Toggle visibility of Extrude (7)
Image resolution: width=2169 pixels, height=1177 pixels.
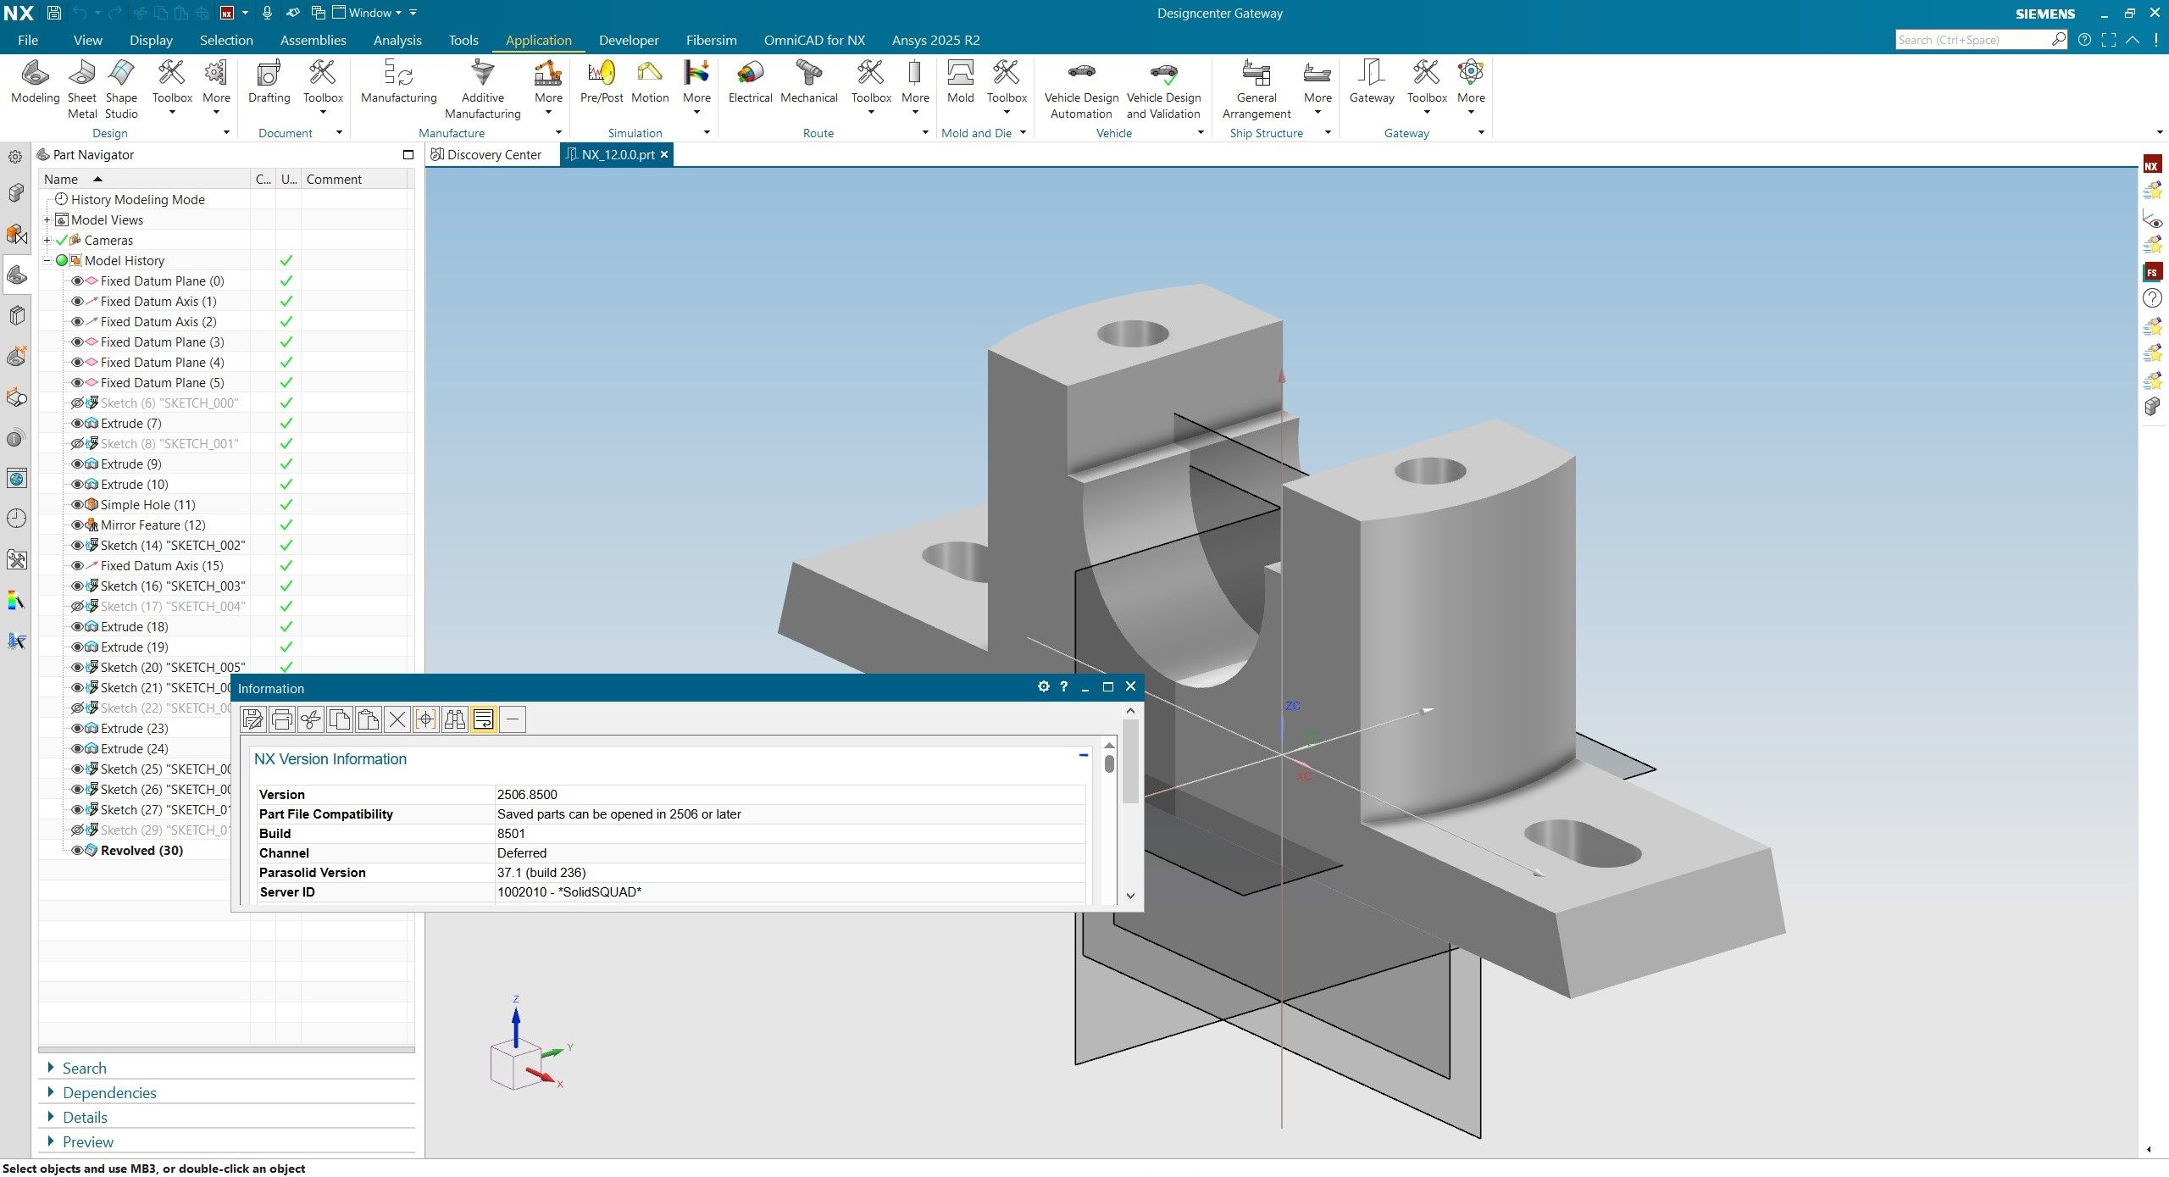pos(77,423)
